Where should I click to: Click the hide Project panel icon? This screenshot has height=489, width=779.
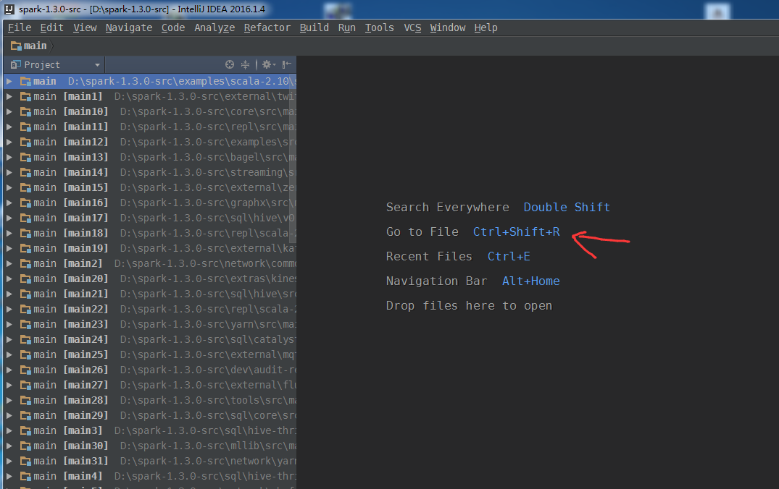coord(287,64)
